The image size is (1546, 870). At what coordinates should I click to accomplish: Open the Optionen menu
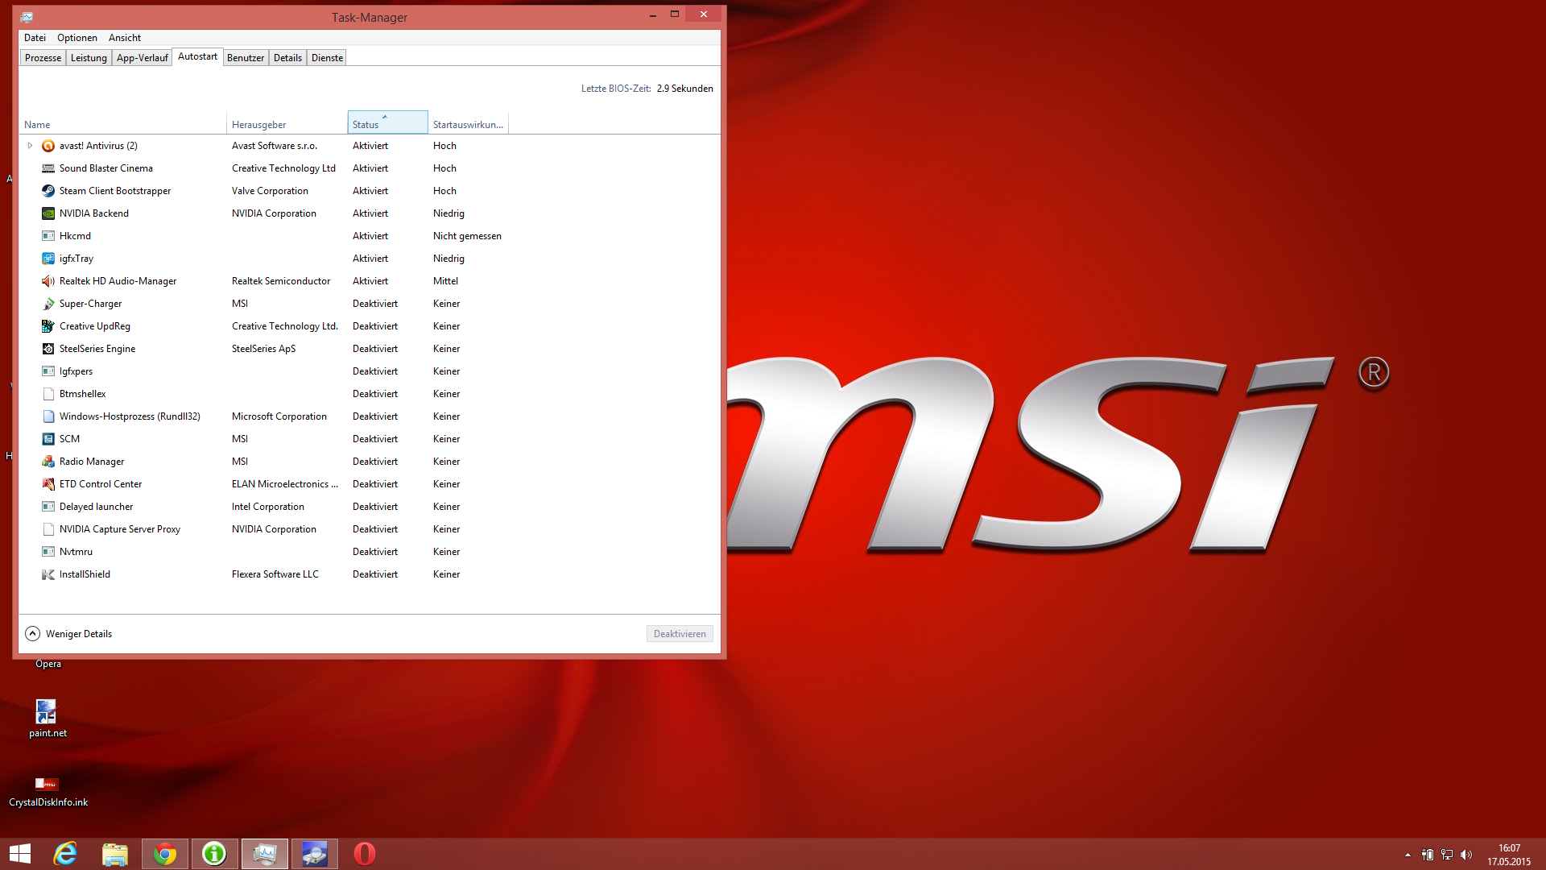click(77, 38)
